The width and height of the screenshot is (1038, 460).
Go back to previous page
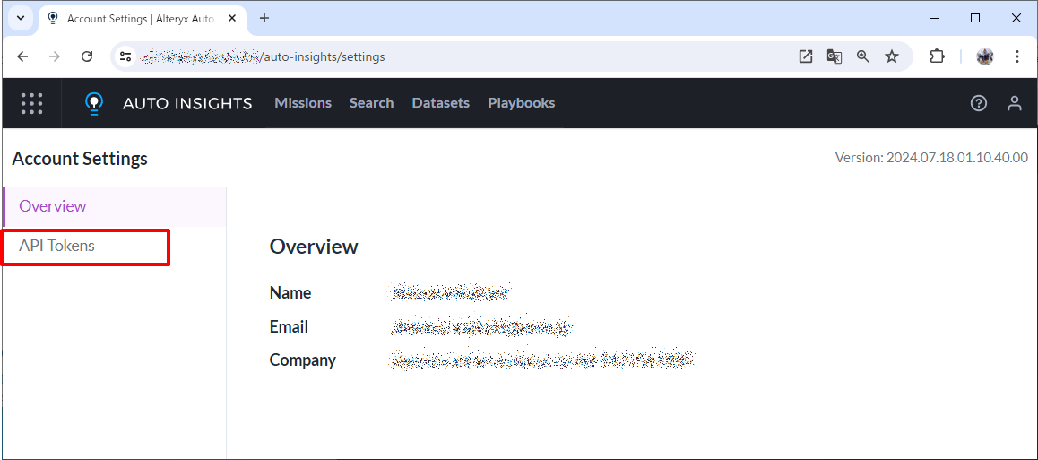point(23,56)
